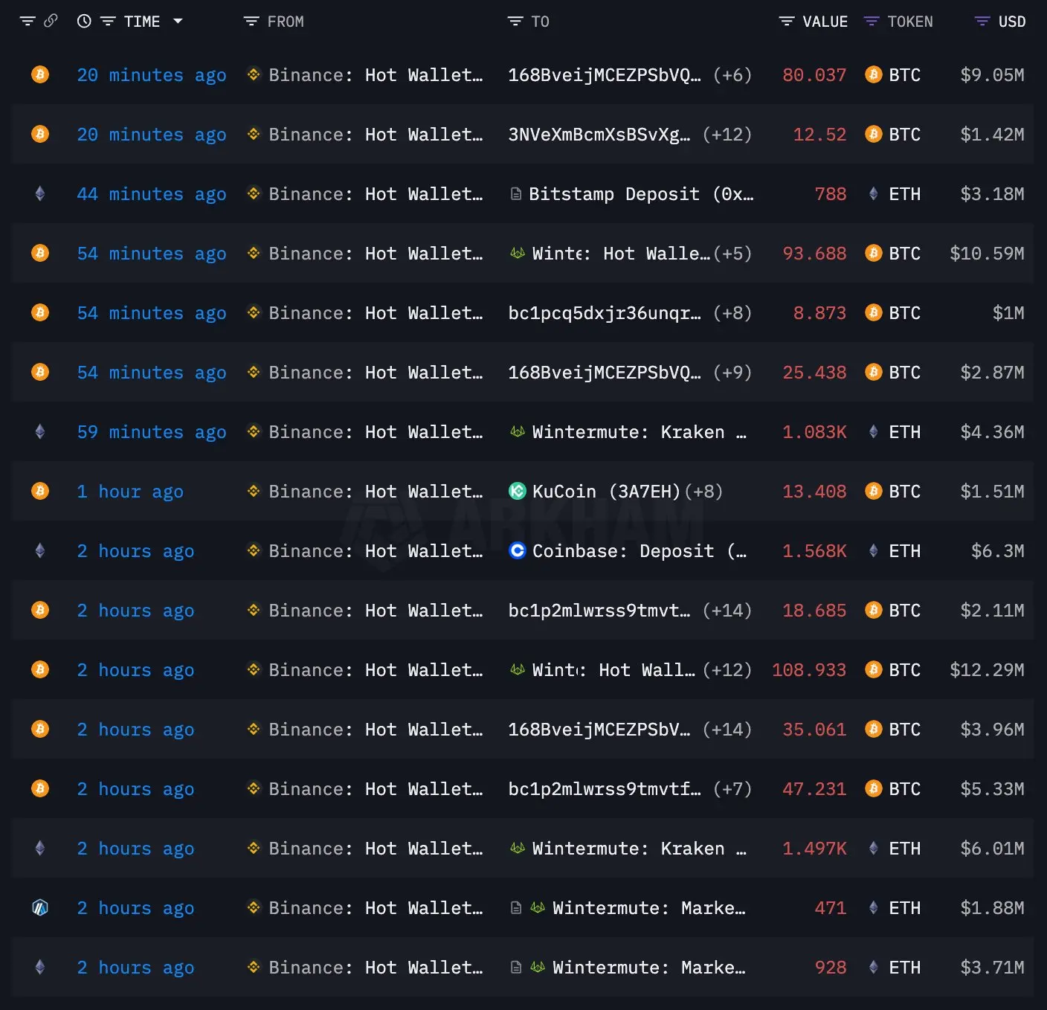Click the TOKEN column header label

(910, 22)
